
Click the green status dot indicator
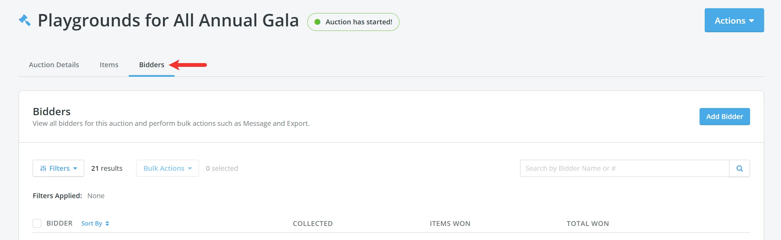click(318, 22)
